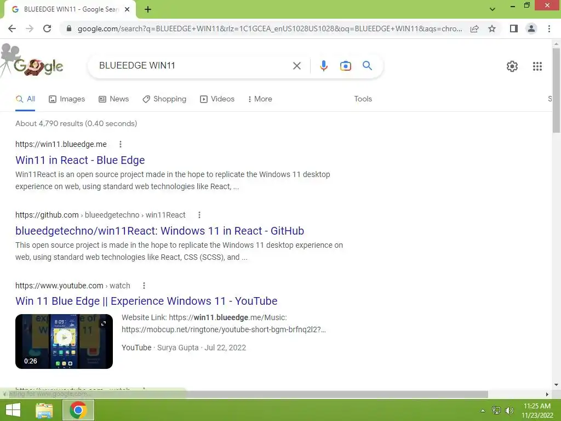Share this page via share icon
561x421 pixels.
pos(474,29)
